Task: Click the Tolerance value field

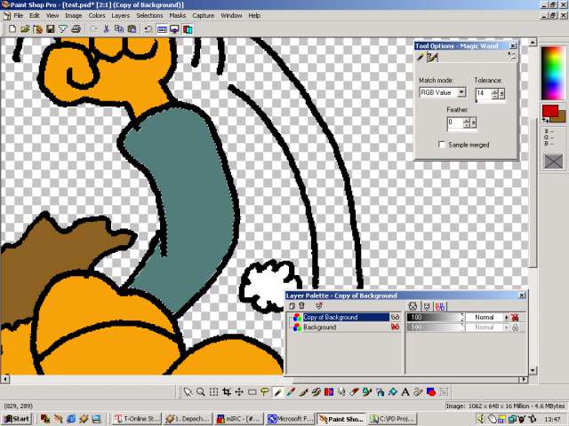Action: pyautogui.click(x=484, y=93)
